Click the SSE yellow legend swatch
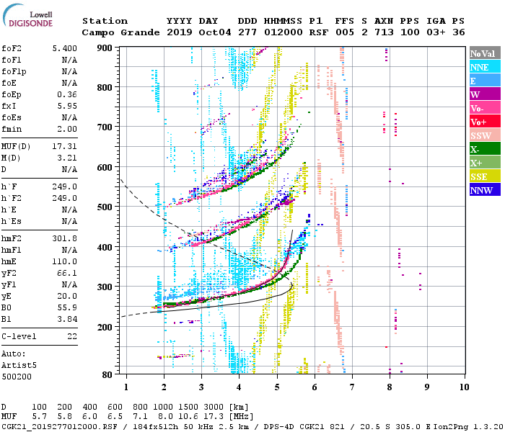Screen dimensions: 505x432 (485, 176)
